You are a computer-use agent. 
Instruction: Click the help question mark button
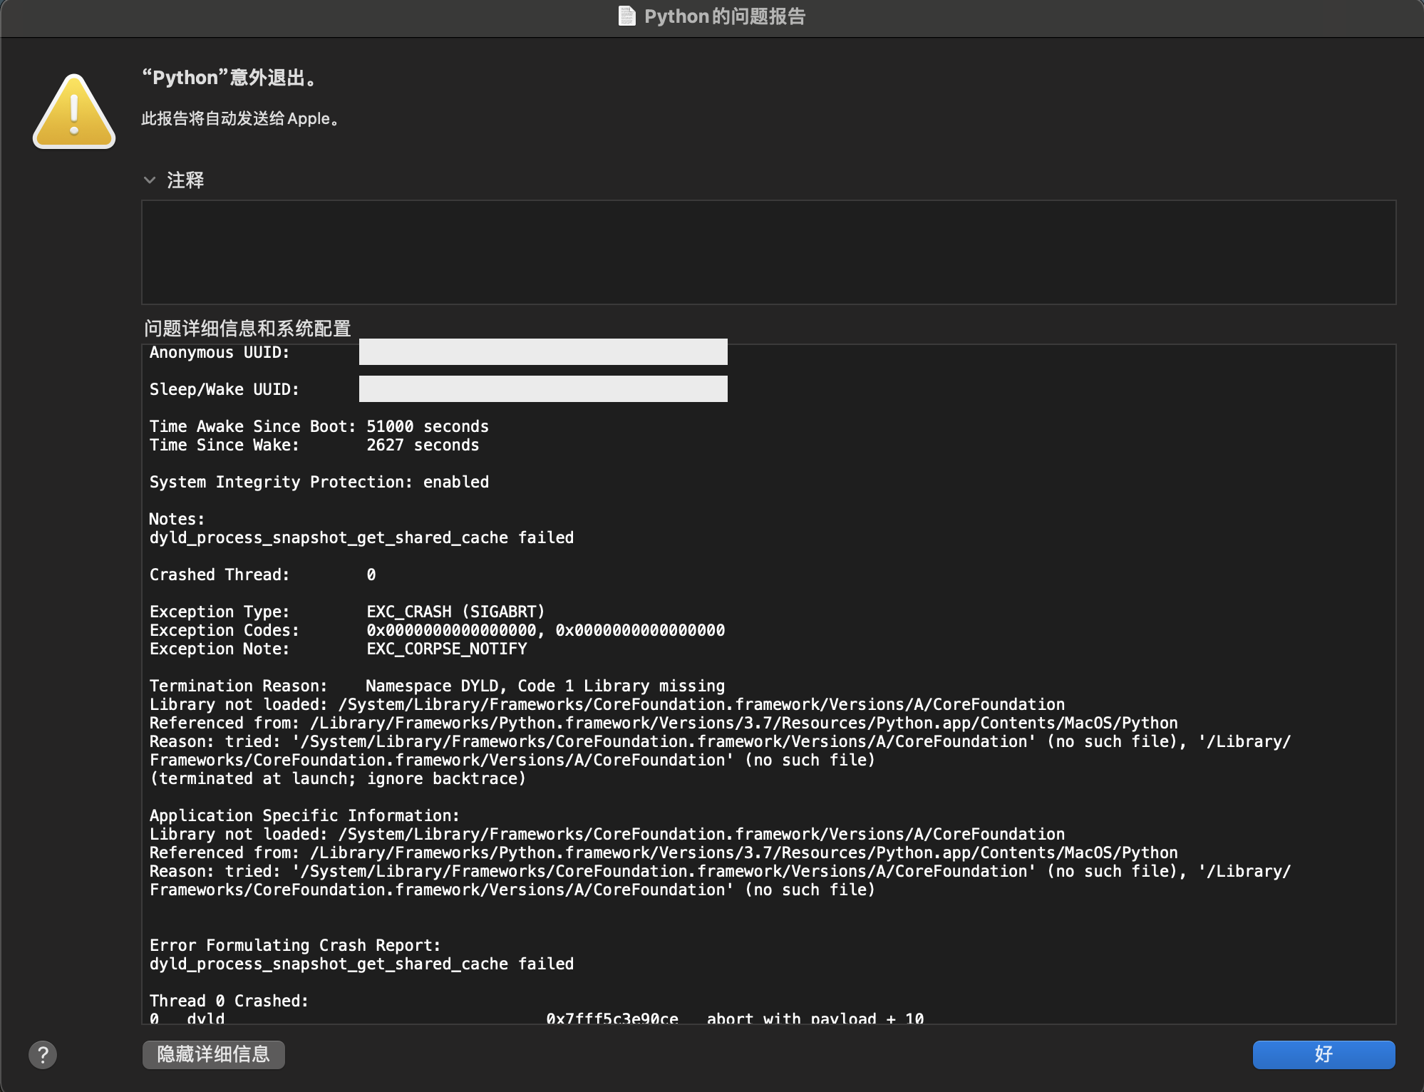click(x=43, y=1054)
